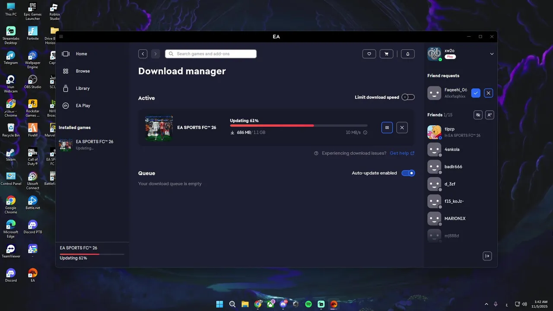Cancel the EA SPORTS FC 26 download
This screenshot has width=553, height=311.
(402, 127)
